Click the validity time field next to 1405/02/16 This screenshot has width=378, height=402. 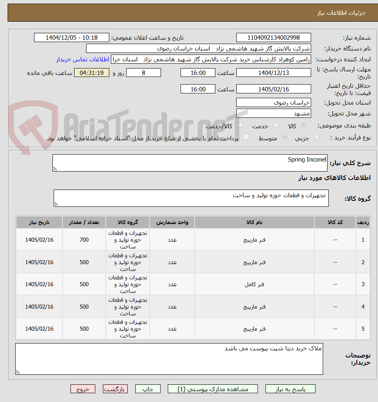click(198, 89)
